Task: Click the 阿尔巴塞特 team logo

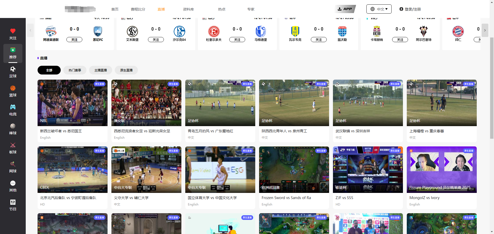Action: point(424,31)
